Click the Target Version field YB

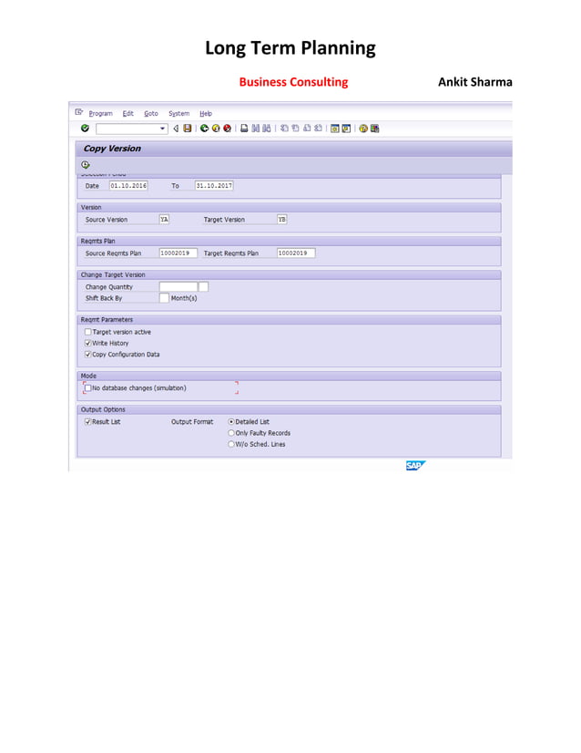[x=281, y=219]
